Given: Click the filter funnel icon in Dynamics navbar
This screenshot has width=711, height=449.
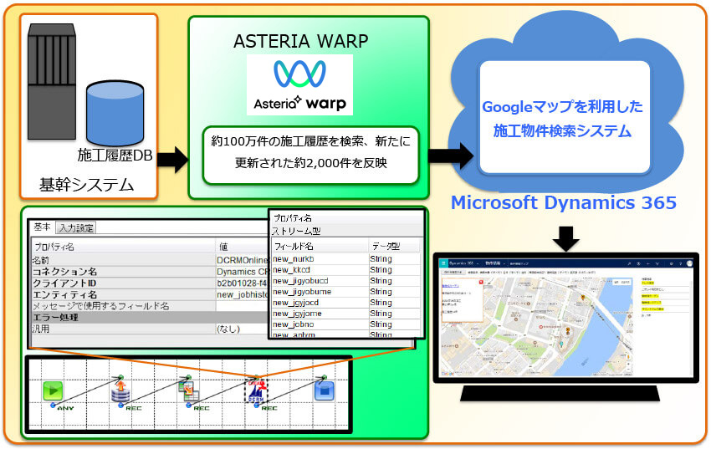Looking at the screenshot, I should coord(657,263).
